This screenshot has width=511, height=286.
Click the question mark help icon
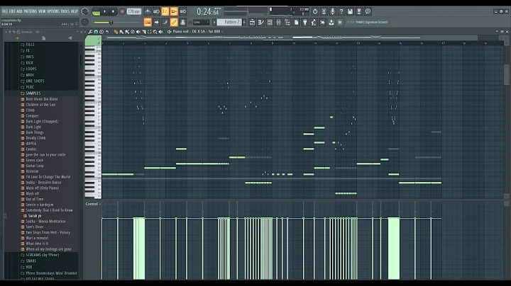click(341, 11)
